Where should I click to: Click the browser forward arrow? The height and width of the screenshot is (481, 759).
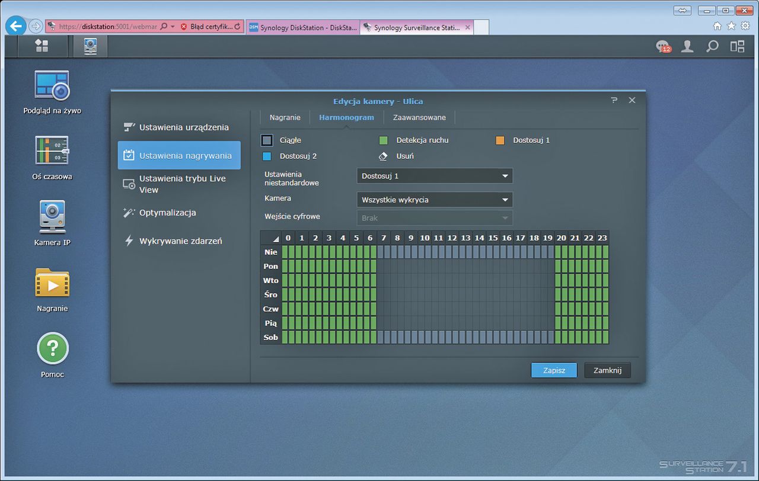(x=35, y=26)
